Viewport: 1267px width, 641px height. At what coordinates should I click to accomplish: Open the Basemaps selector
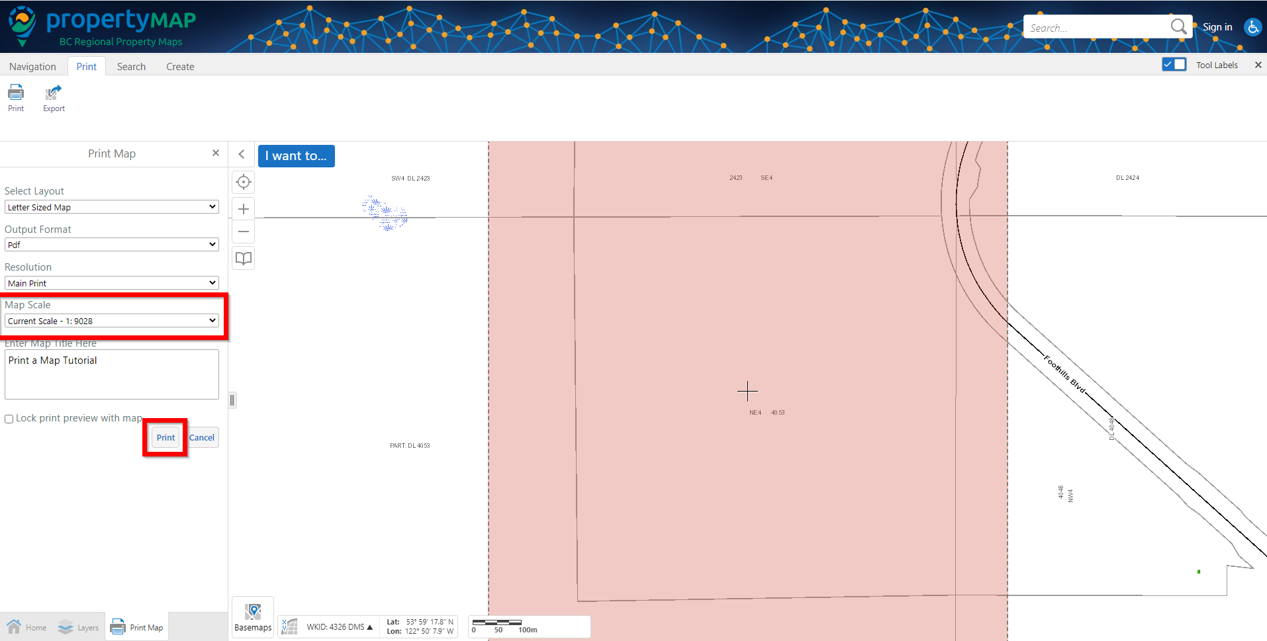coord(253,618)
